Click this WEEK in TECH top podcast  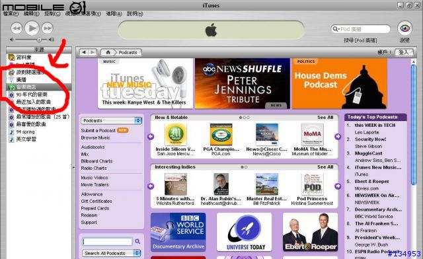(x=375, y=125)
